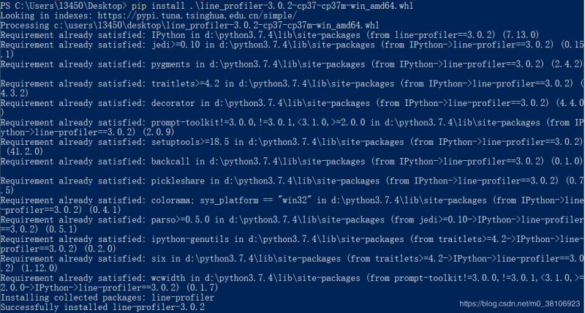Click the 'parso>=0.5.0' requirement text
This screenshot has width=585, height=313.
pos(180,219)
